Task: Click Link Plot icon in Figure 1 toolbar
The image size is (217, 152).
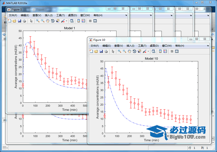Action: pyautogui.click(x=72, y=21)
